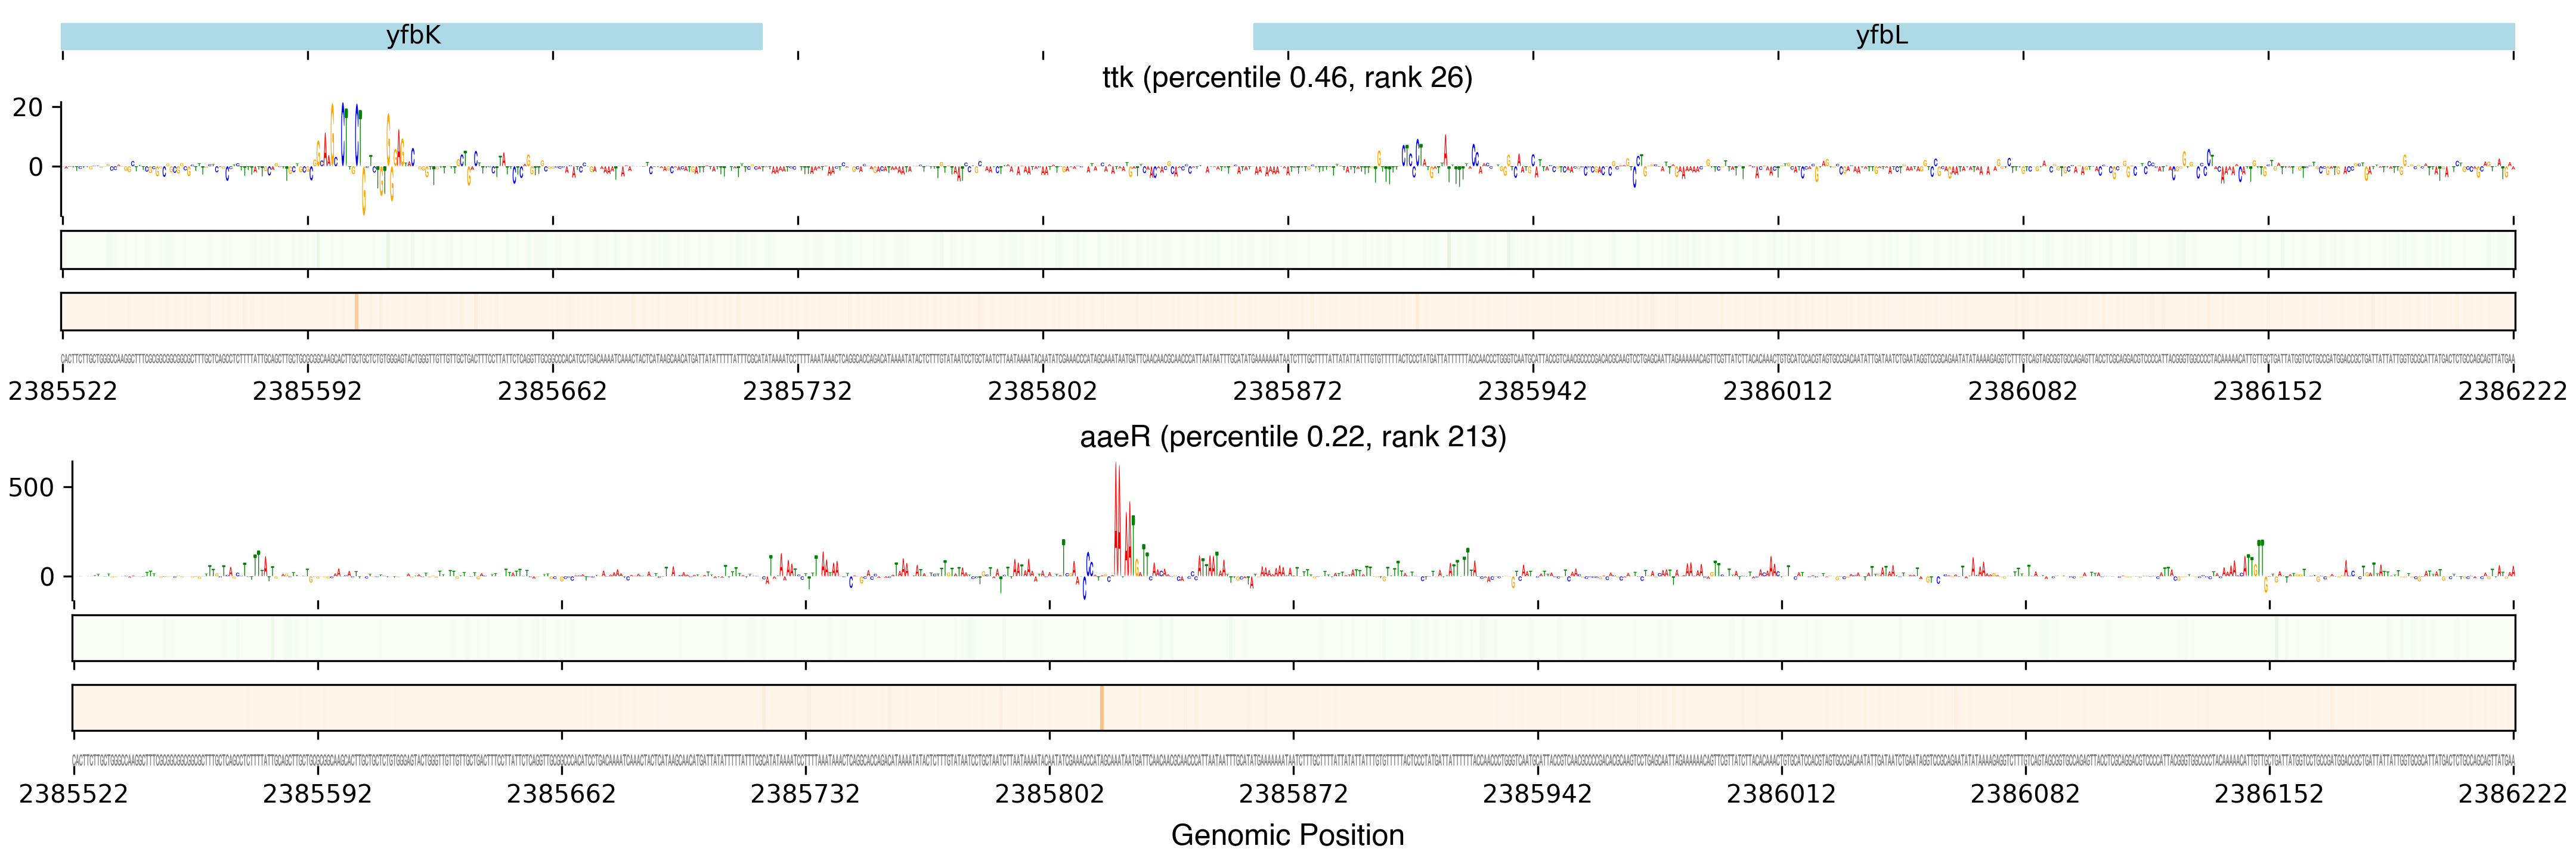Click the tallest peak in the ttk track

pyautogui.click(x=343, y=130)
